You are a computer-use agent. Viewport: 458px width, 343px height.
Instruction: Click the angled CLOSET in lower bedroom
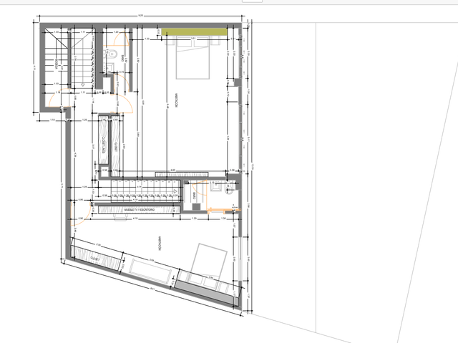[x=96, y=259]
